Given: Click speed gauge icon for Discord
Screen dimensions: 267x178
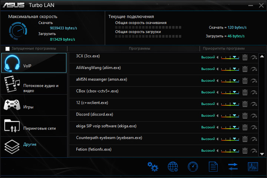Looking at the screenshot, I should click(x=254, y=116).
